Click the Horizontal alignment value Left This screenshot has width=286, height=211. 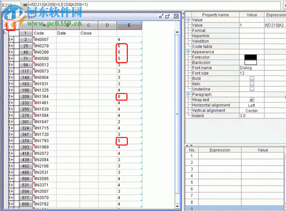point(252,105)
